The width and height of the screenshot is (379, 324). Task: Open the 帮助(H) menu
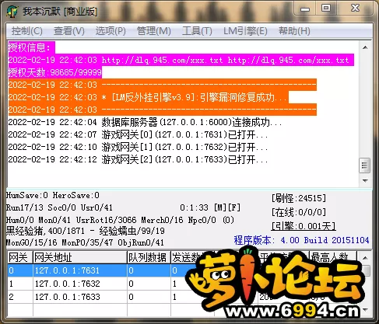(x=294, y=31)
